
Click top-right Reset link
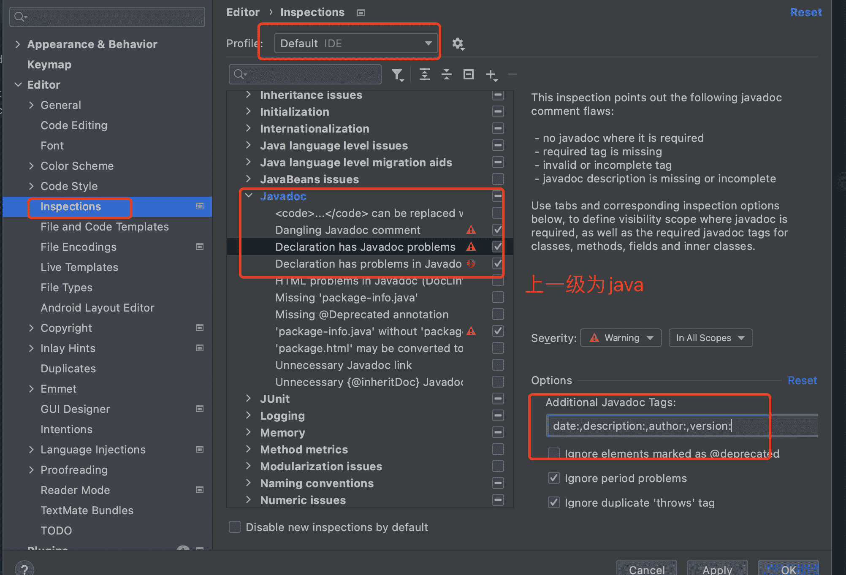pos(806,12)
